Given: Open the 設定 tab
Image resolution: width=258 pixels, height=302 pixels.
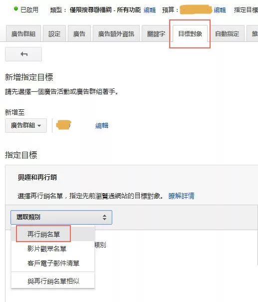Looking at the screenshot, I should coord(54,34).
